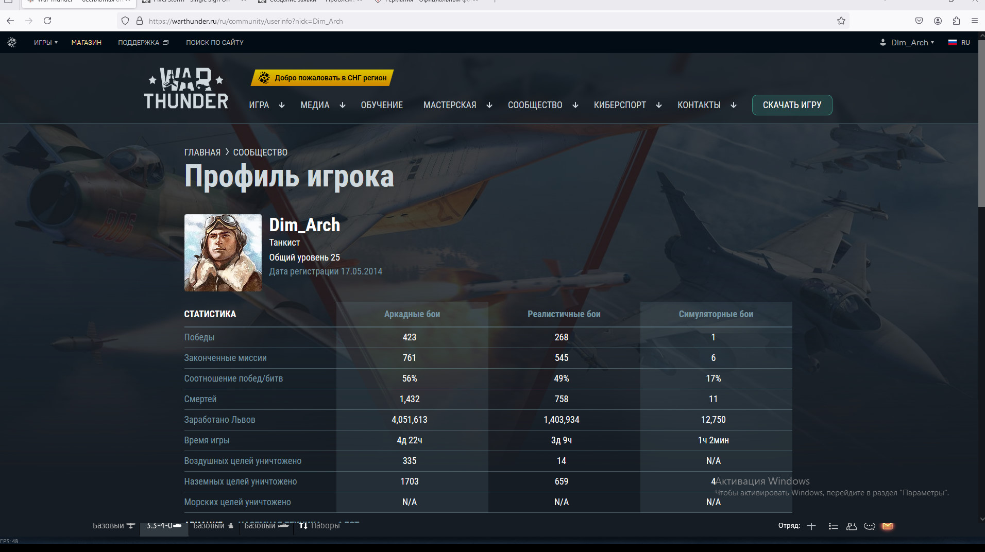Click arcade deaths value 1,432
The image size is (985, 552).
pos(410,399)
